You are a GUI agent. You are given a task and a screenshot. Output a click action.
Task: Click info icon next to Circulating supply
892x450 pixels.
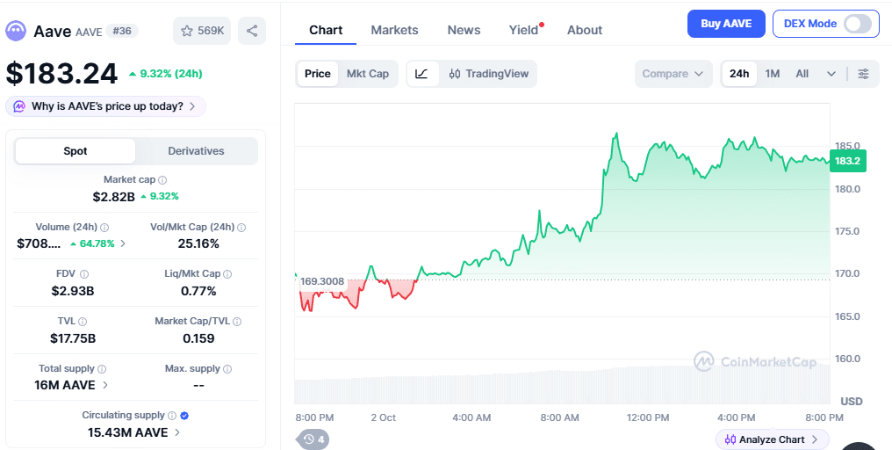point(172,416)
